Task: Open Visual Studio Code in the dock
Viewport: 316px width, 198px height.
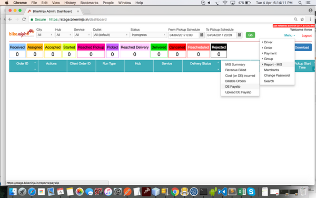Action: tap(222, 192)
